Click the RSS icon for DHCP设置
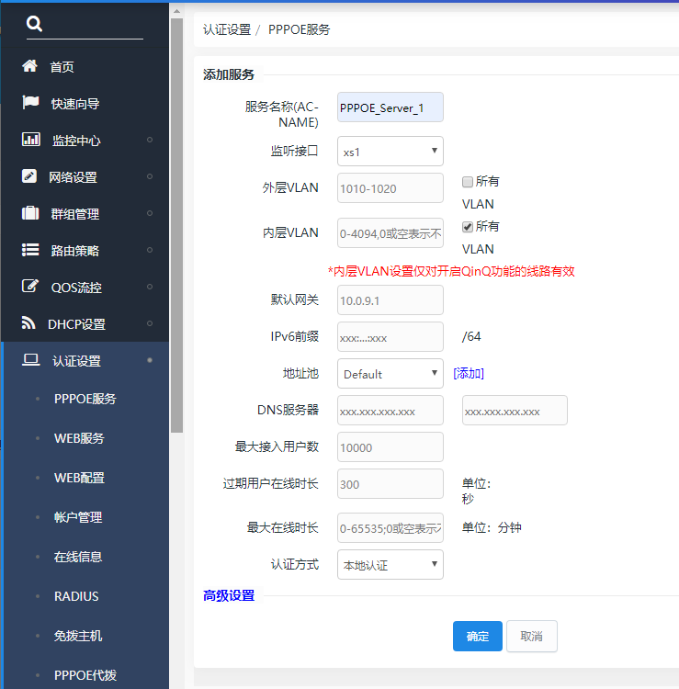 click(28, 323)
